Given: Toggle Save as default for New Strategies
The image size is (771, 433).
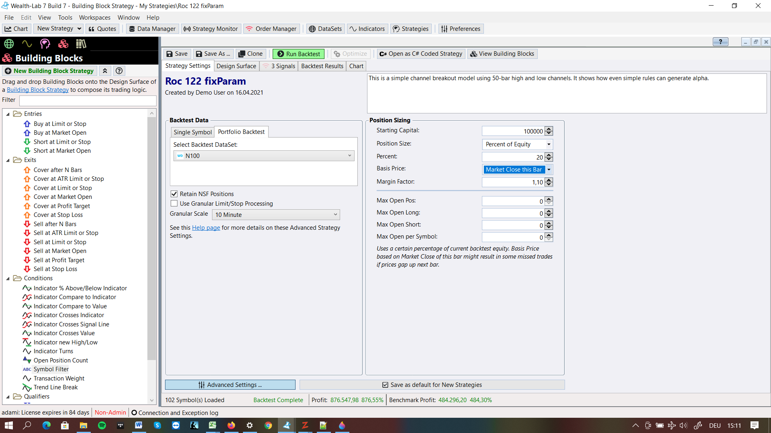Looking at the screenshot, I should (385, 385).
